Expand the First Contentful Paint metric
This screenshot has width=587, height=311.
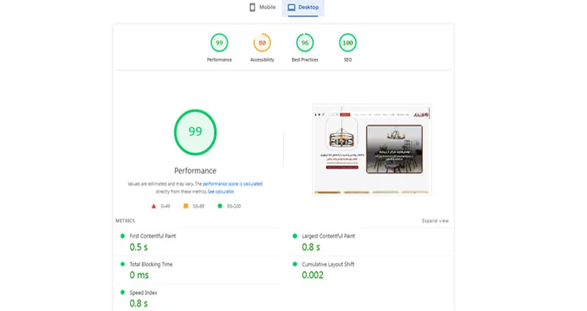152,236
